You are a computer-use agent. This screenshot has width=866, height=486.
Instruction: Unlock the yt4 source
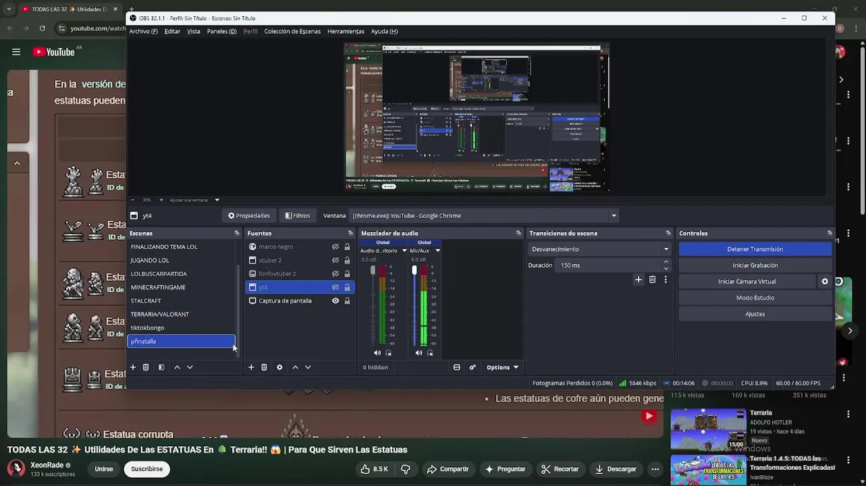347,288
